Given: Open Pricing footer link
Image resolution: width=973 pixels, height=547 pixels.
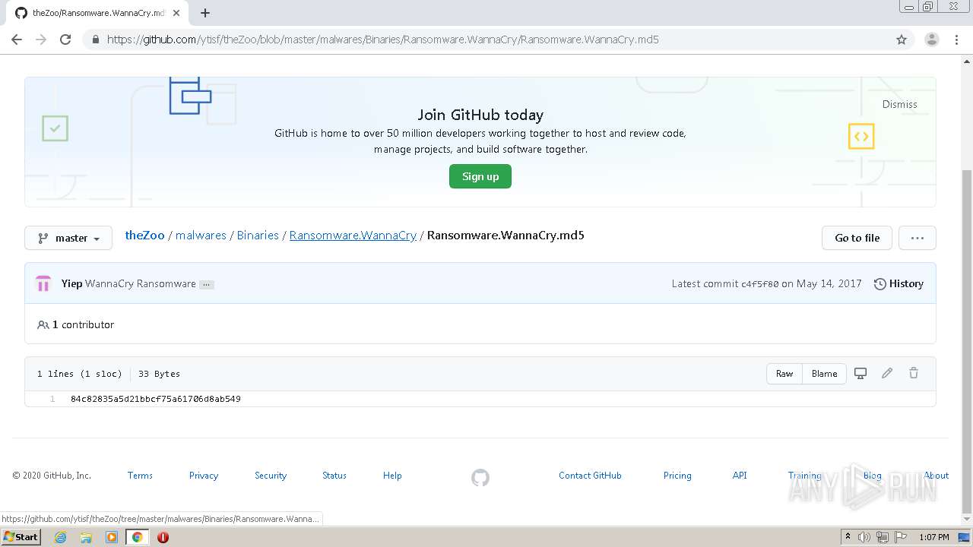Looking at the screenshot, I should coord(677,476).
